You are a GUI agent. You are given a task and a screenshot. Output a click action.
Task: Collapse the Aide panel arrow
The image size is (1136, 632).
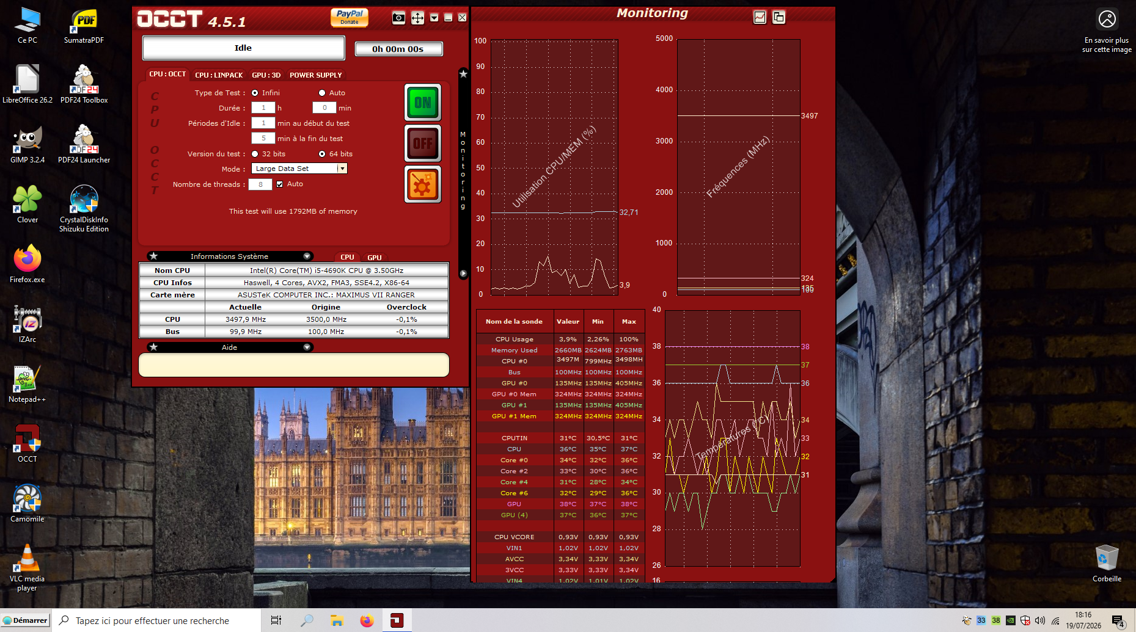coord(307,347)
